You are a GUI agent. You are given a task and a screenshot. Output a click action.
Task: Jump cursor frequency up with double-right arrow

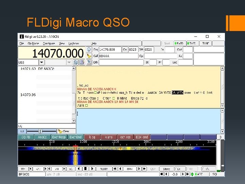(x=144, y=169)
